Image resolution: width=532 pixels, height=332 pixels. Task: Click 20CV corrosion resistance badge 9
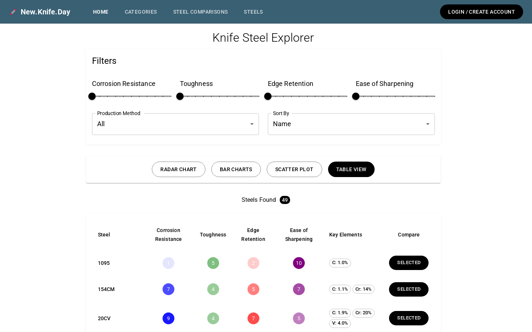168,318
